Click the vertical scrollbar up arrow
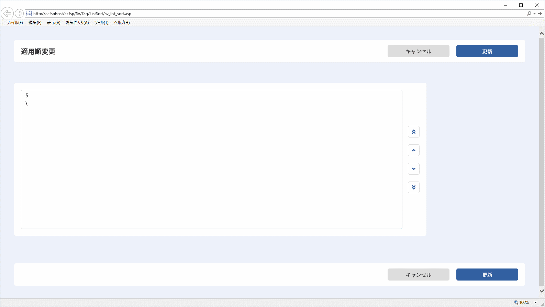 [542, 34]
